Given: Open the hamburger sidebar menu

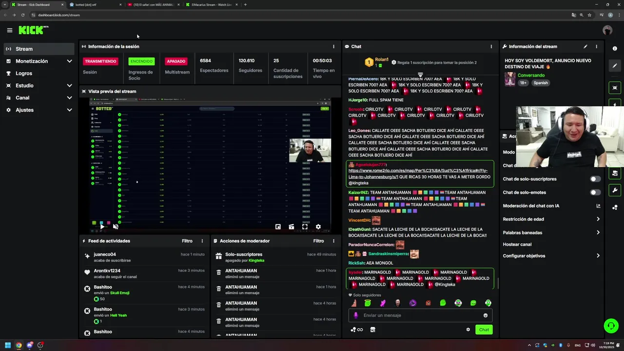Looking at the screenshot, I should 10,30.
